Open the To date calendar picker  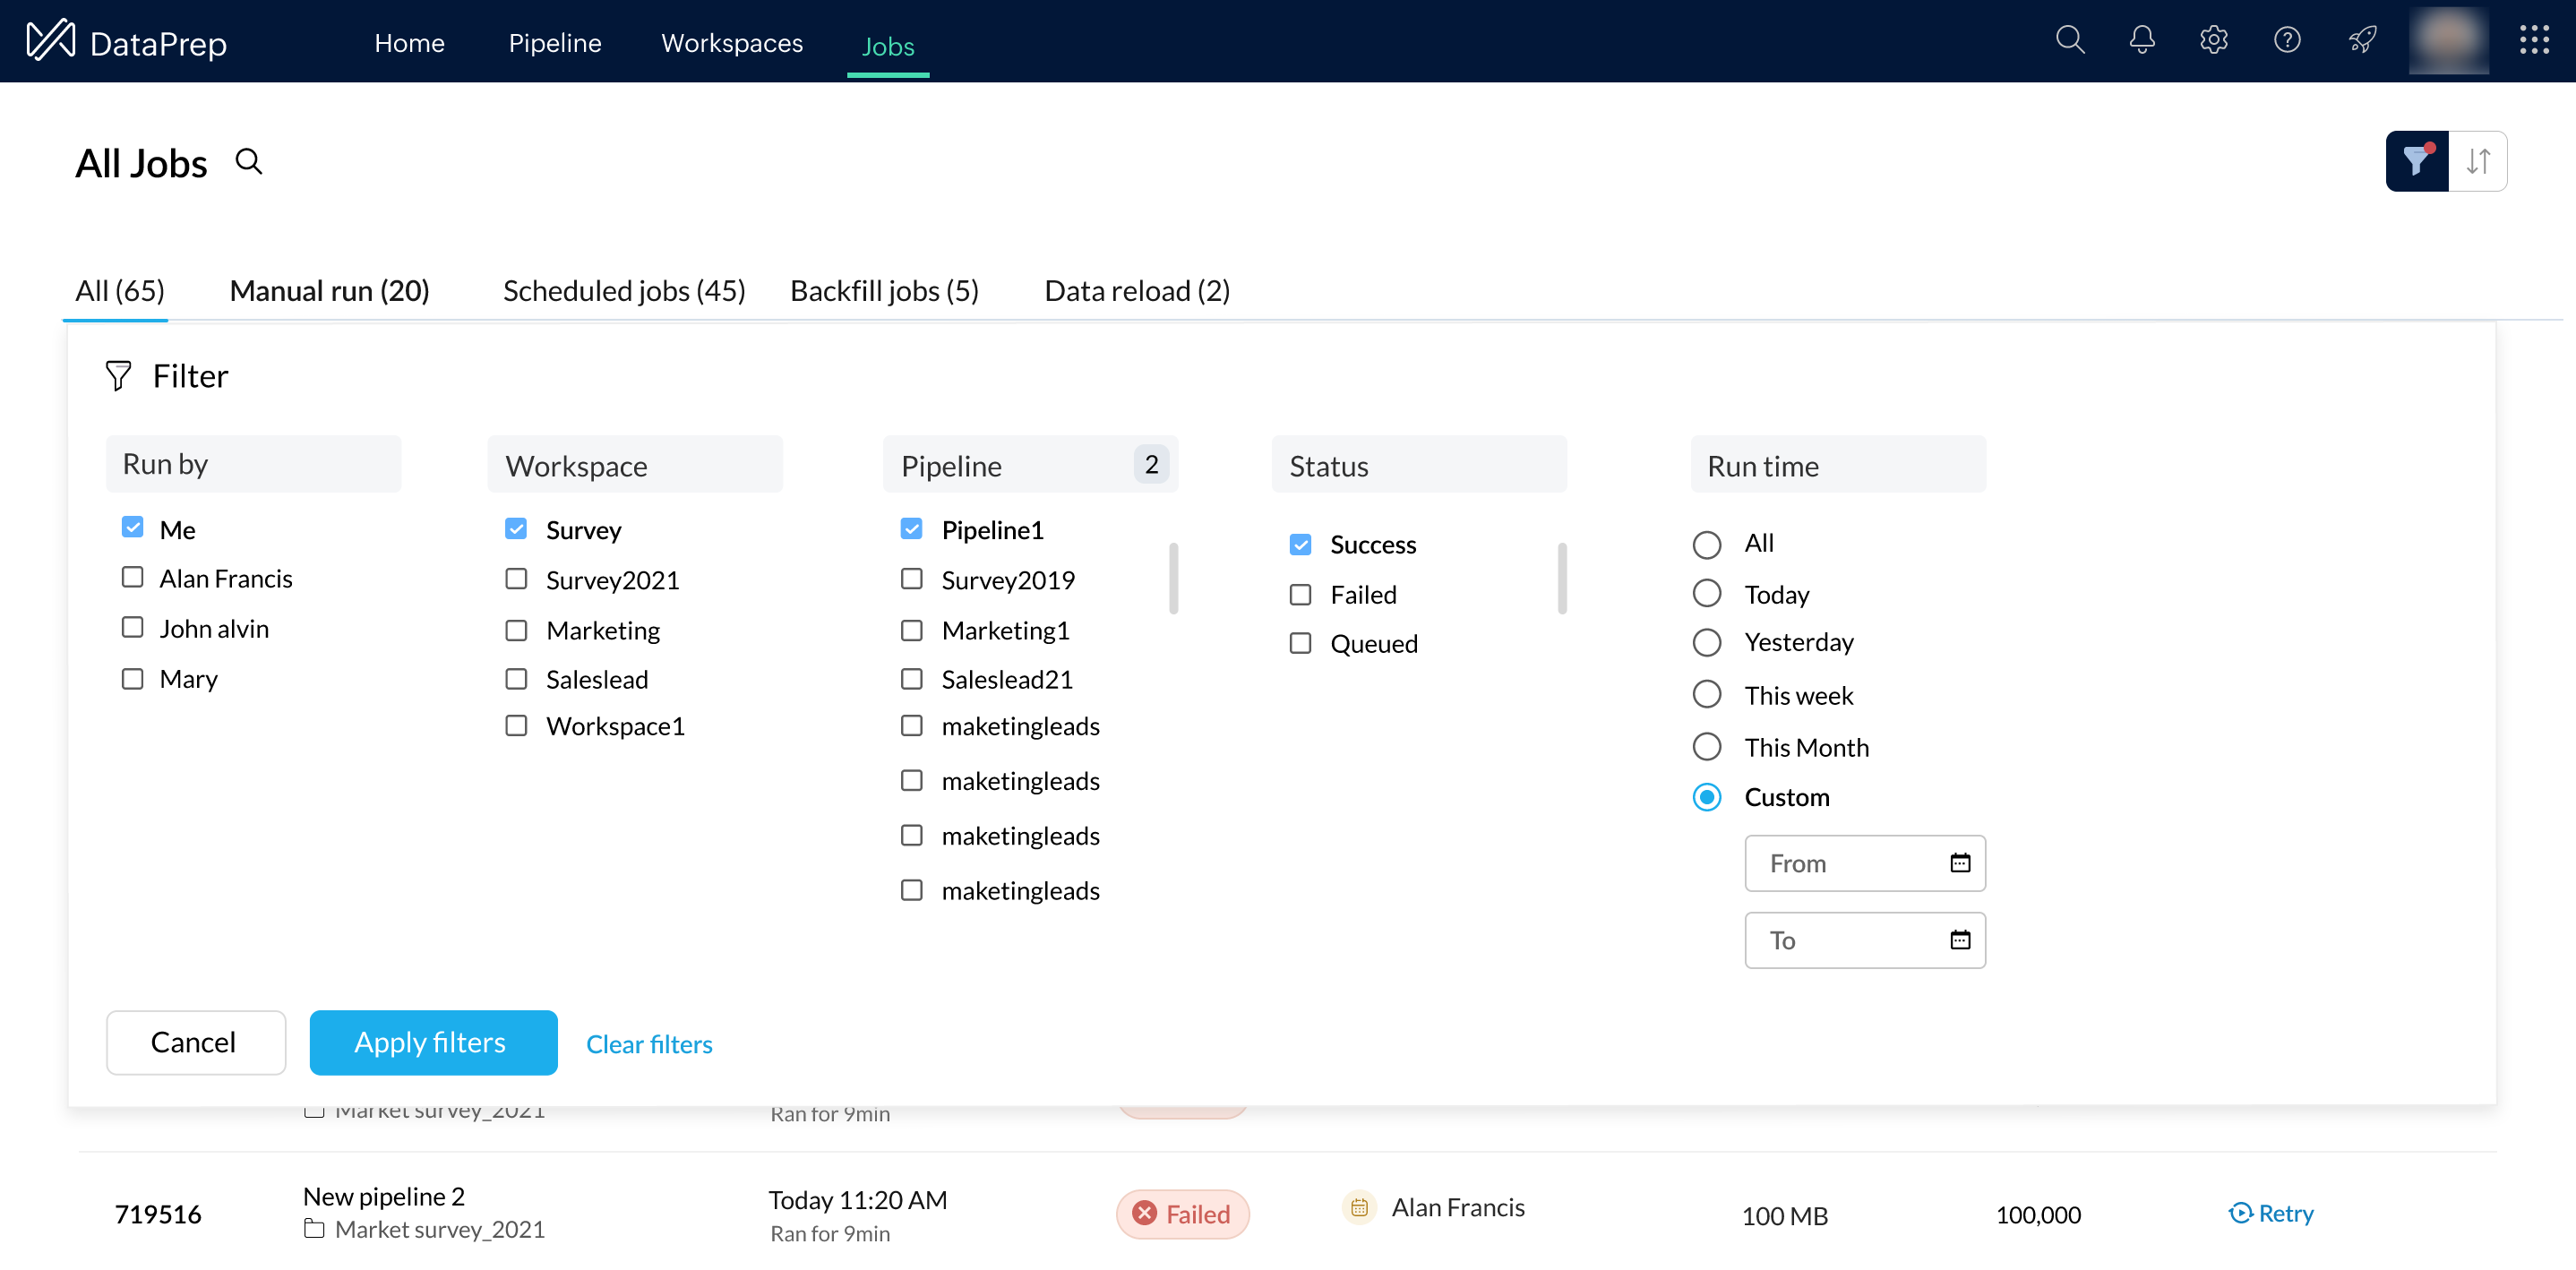[x=1959, y=940]
